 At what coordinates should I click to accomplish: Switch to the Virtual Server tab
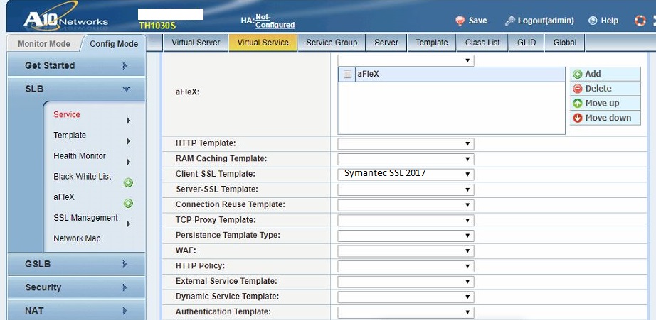point(196,43)
